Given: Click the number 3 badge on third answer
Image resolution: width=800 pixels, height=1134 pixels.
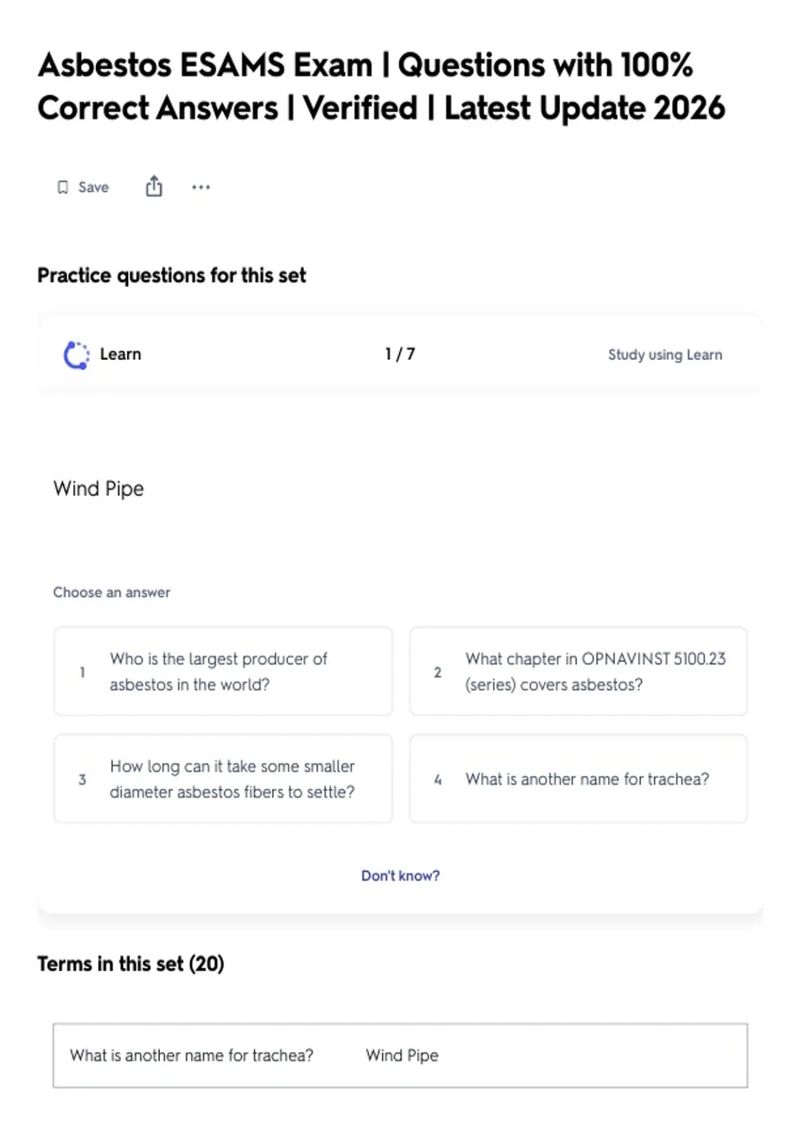Looking at the screenshot, I should pos(82,779).
